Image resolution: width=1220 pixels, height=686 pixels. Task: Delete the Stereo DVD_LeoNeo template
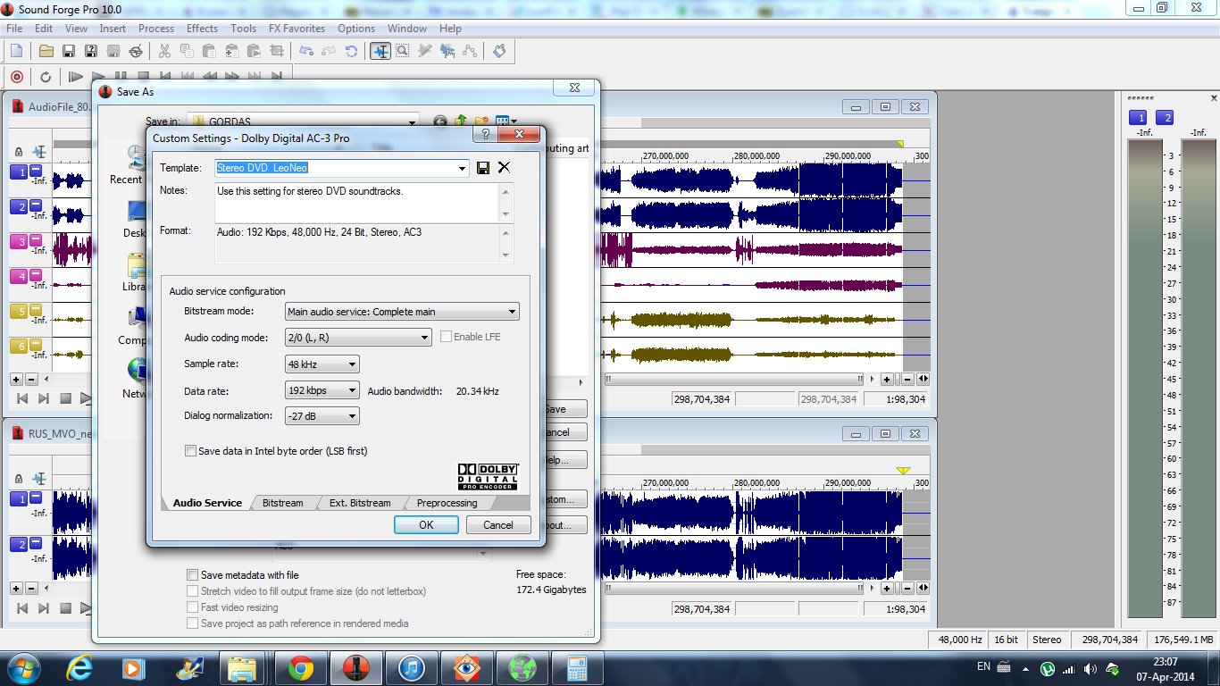coord(504,168)
